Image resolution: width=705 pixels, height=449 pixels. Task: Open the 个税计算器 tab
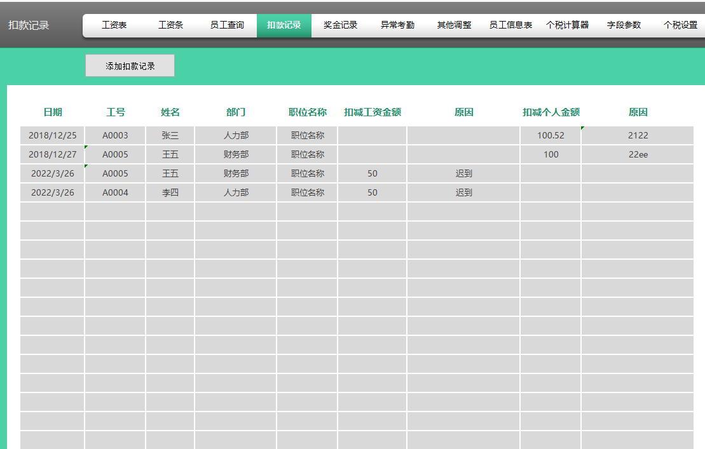tap(568, 25)
